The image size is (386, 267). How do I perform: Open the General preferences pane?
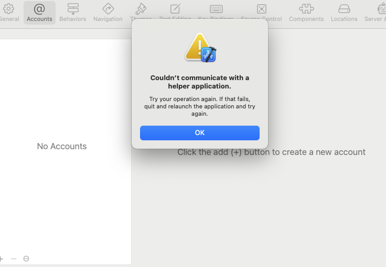[9, 12]
